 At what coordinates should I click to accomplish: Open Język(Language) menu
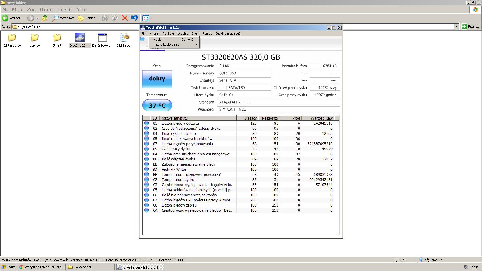pos(228,33)
